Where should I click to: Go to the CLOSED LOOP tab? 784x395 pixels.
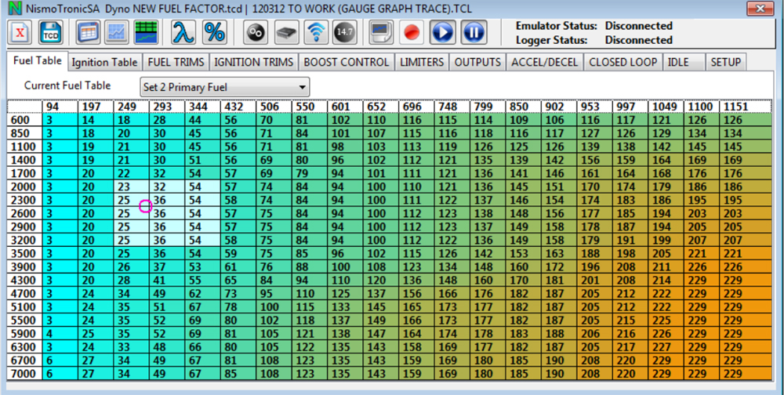point(622,62)
